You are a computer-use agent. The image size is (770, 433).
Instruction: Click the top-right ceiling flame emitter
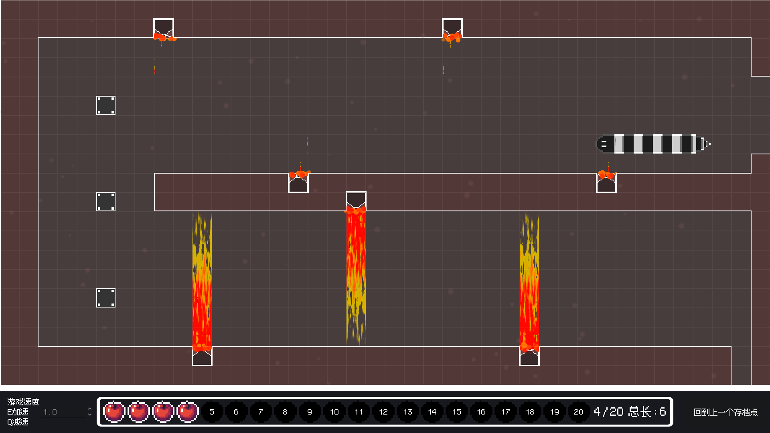[452, 28]
